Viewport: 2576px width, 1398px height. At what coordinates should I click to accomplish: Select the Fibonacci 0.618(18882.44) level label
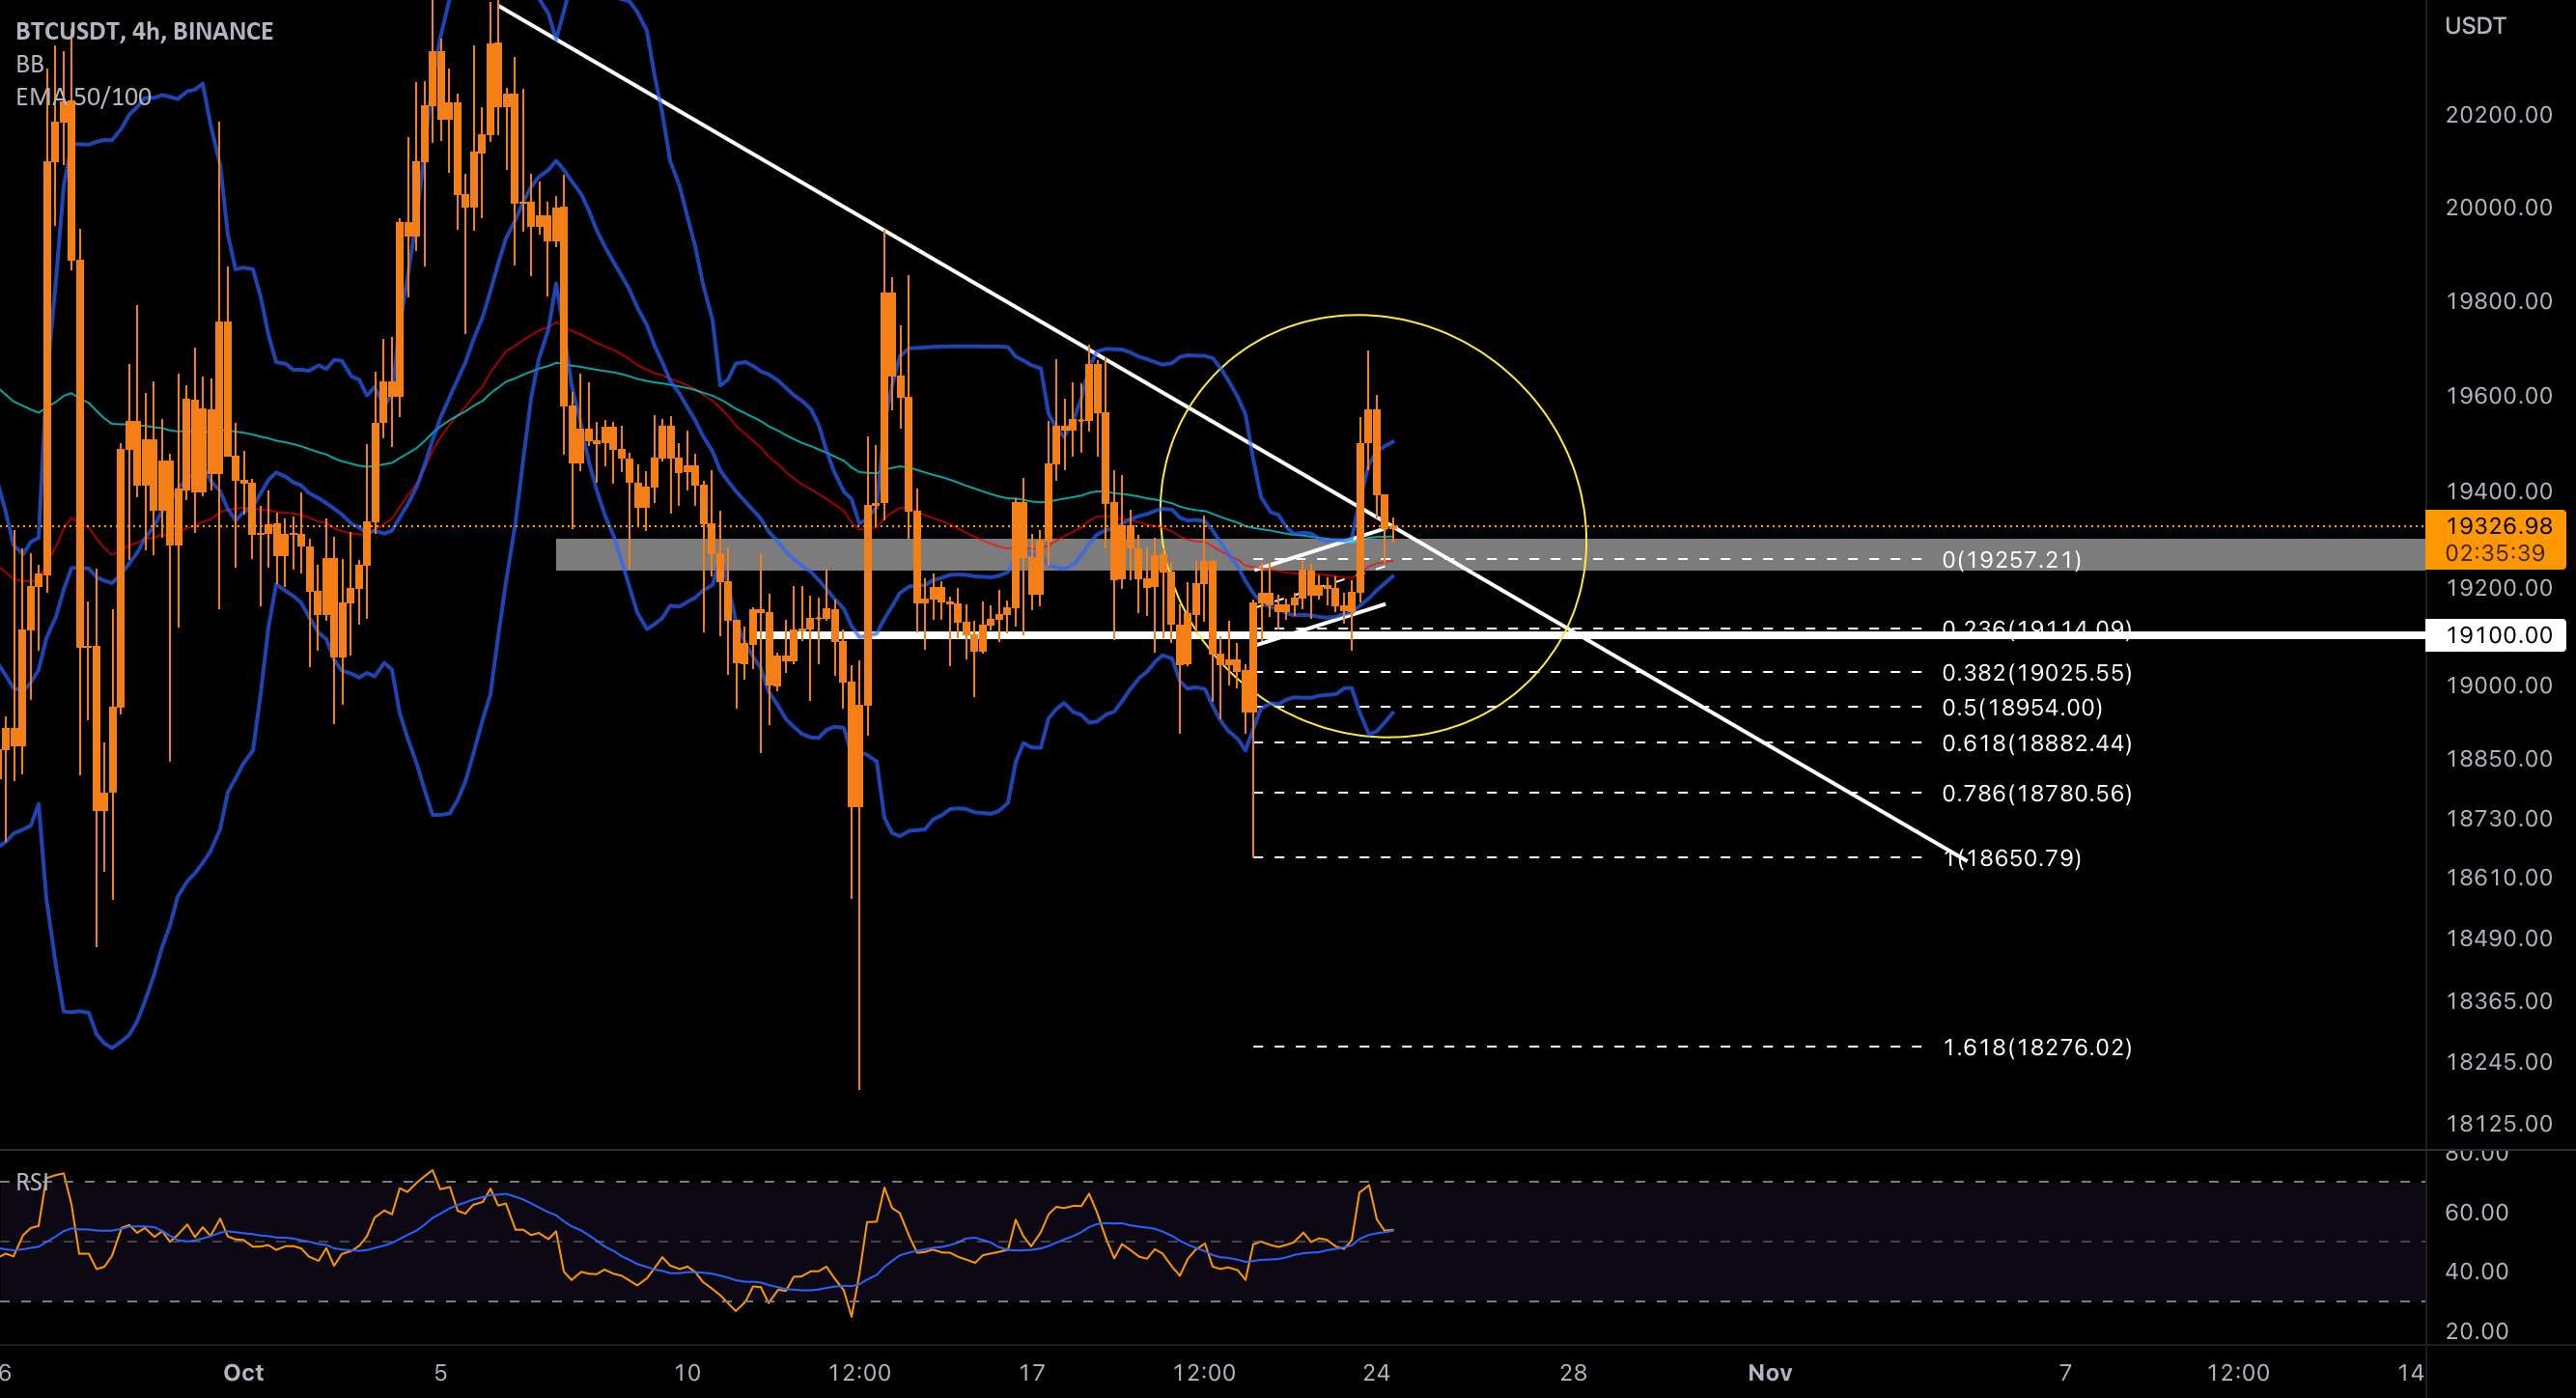(2037, 743)
